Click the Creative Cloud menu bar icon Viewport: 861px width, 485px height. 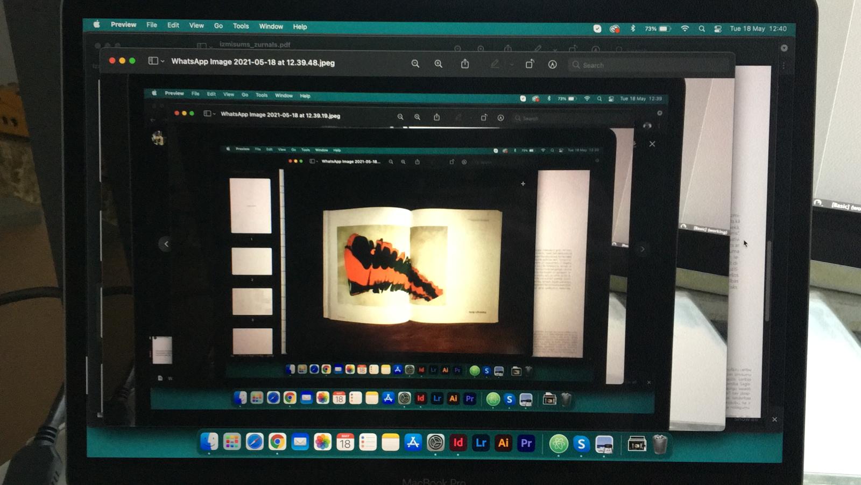pos(615,29)
